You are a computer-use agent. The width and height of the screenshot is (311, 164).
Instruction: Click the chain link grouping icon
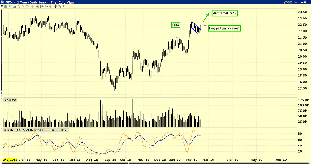pyautogui.click(x=290, y=2)
